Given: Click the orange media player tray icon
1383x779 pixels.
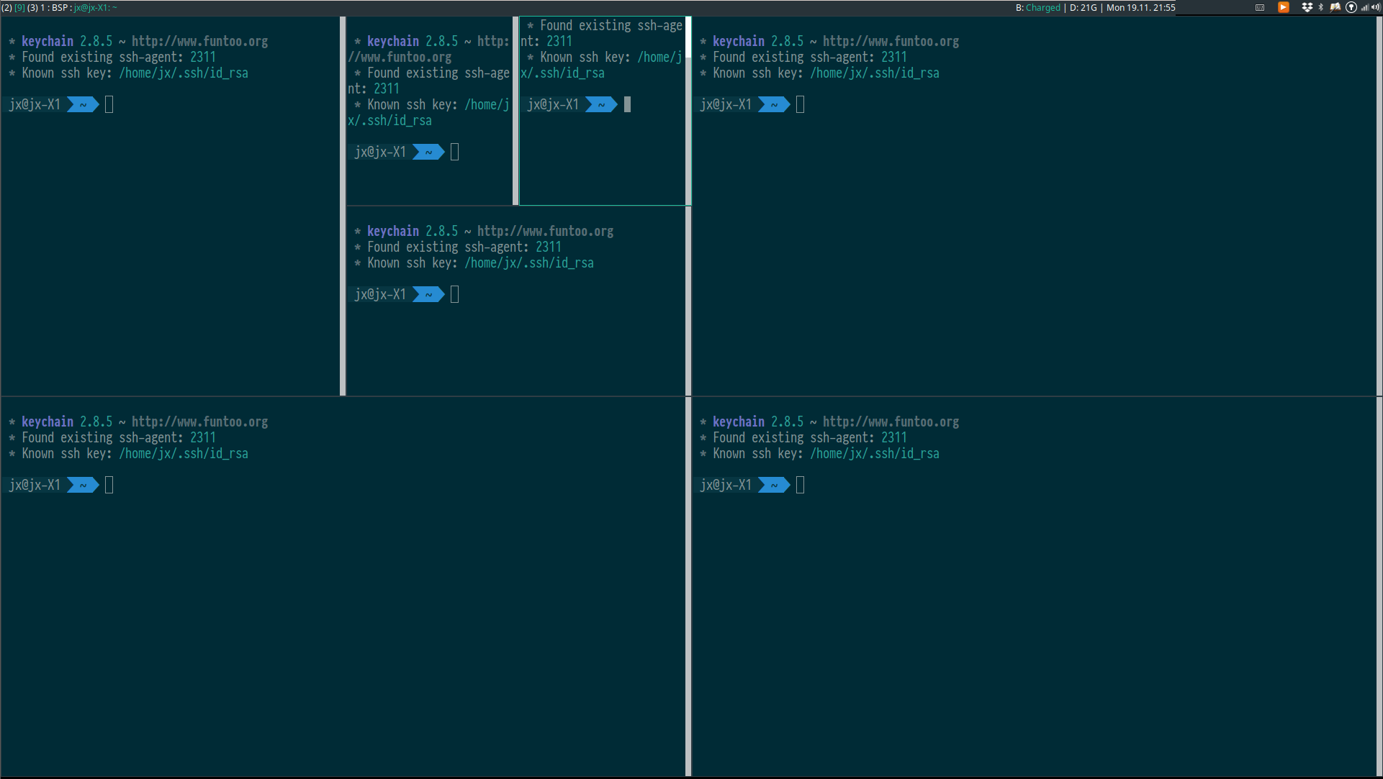Looking at the screenshot, I should [1284, 7].
